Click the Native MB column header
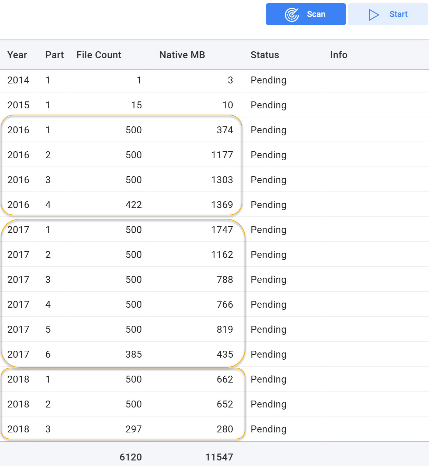 point(182,55)
